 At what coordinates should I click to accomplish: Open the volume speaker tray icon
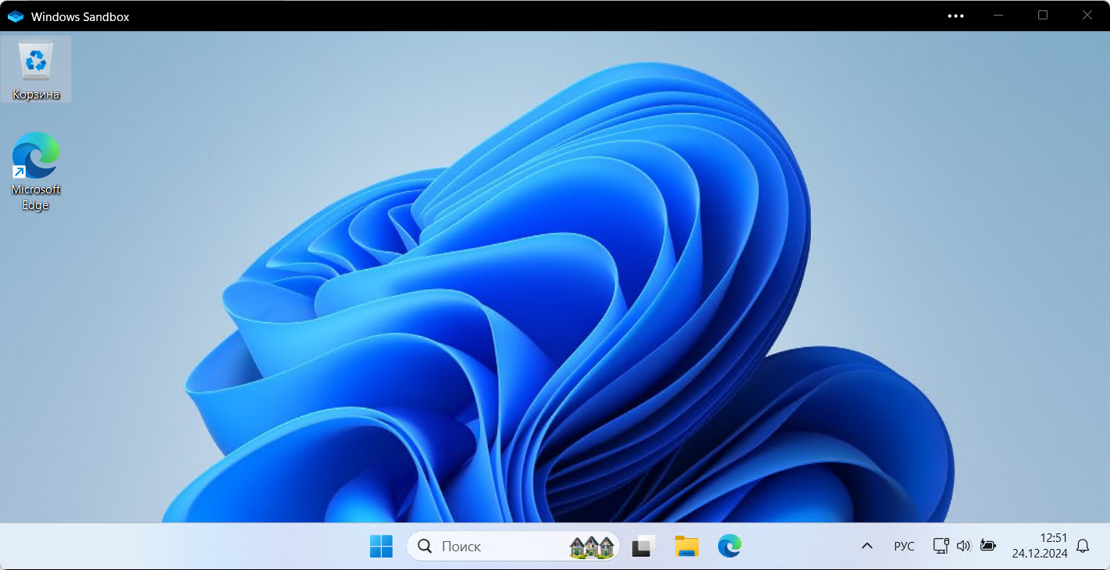point(964,546)
